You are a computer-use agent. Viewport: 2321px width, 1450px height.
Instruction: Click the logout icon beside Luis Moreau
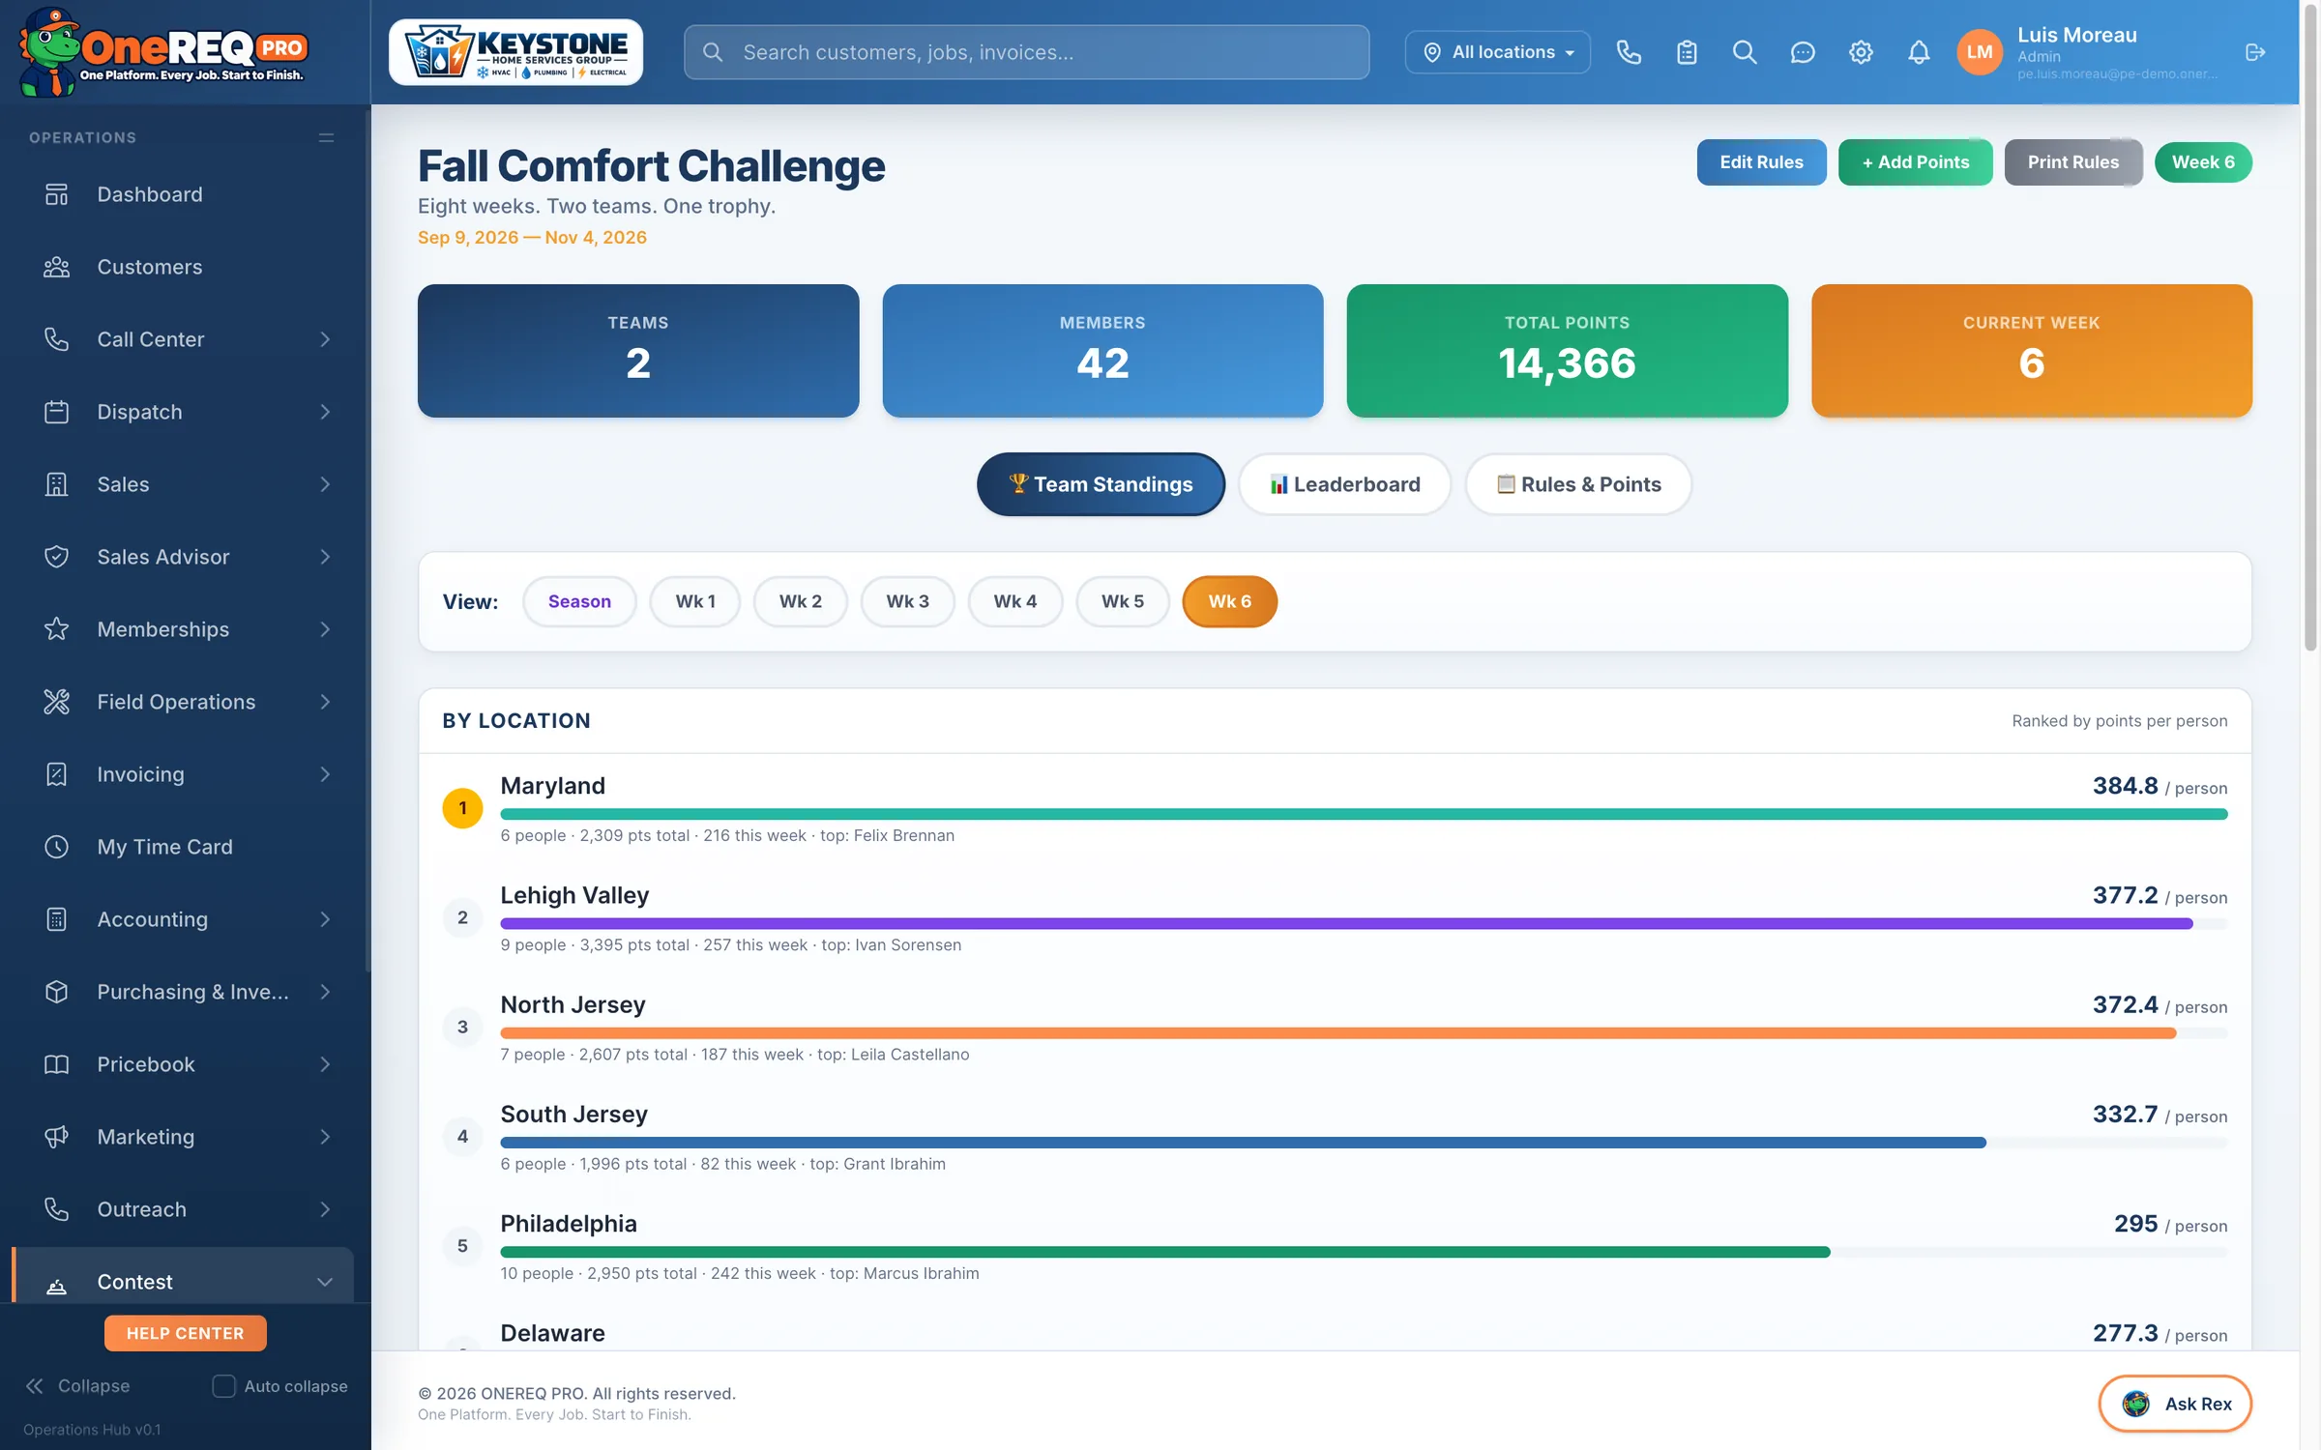click(2255, 52)
